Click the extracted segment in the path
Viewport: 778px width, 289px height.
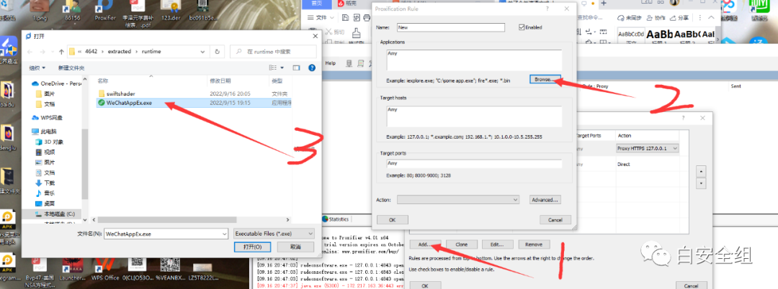120,52
